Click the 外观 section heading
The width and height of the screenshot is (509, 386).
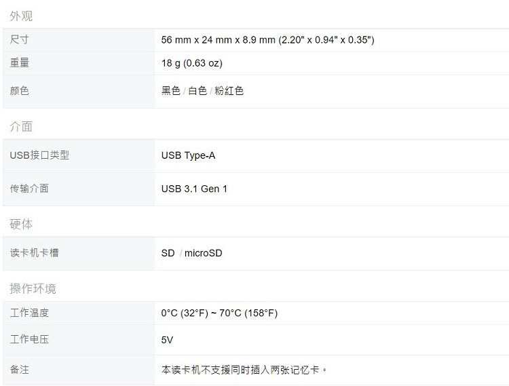[21, 16]
